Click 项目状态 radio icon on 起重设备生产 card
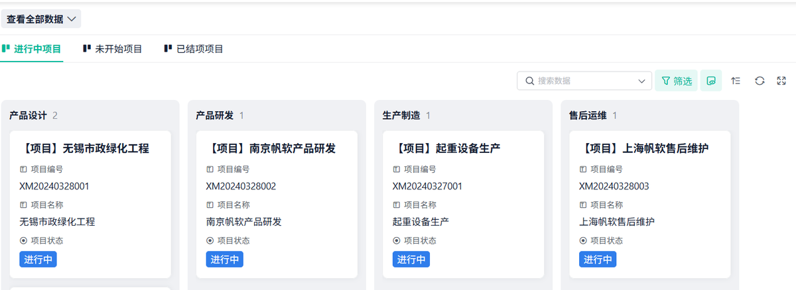 (397, 240)
